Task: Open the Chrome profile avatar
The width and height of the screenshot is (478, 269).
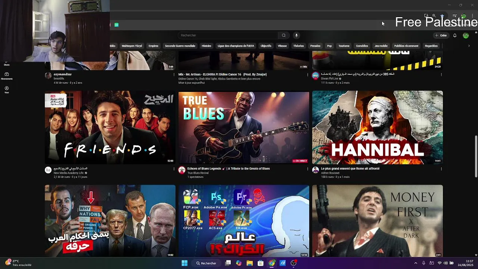Action: tap(463, 16)
